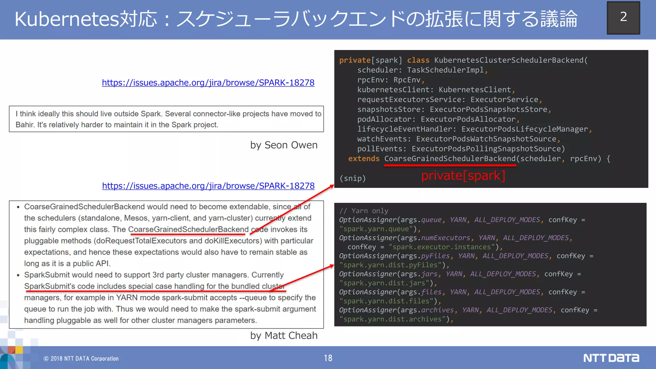Click the 2018 NTT DATA copyright text

(x=81, y=359)
